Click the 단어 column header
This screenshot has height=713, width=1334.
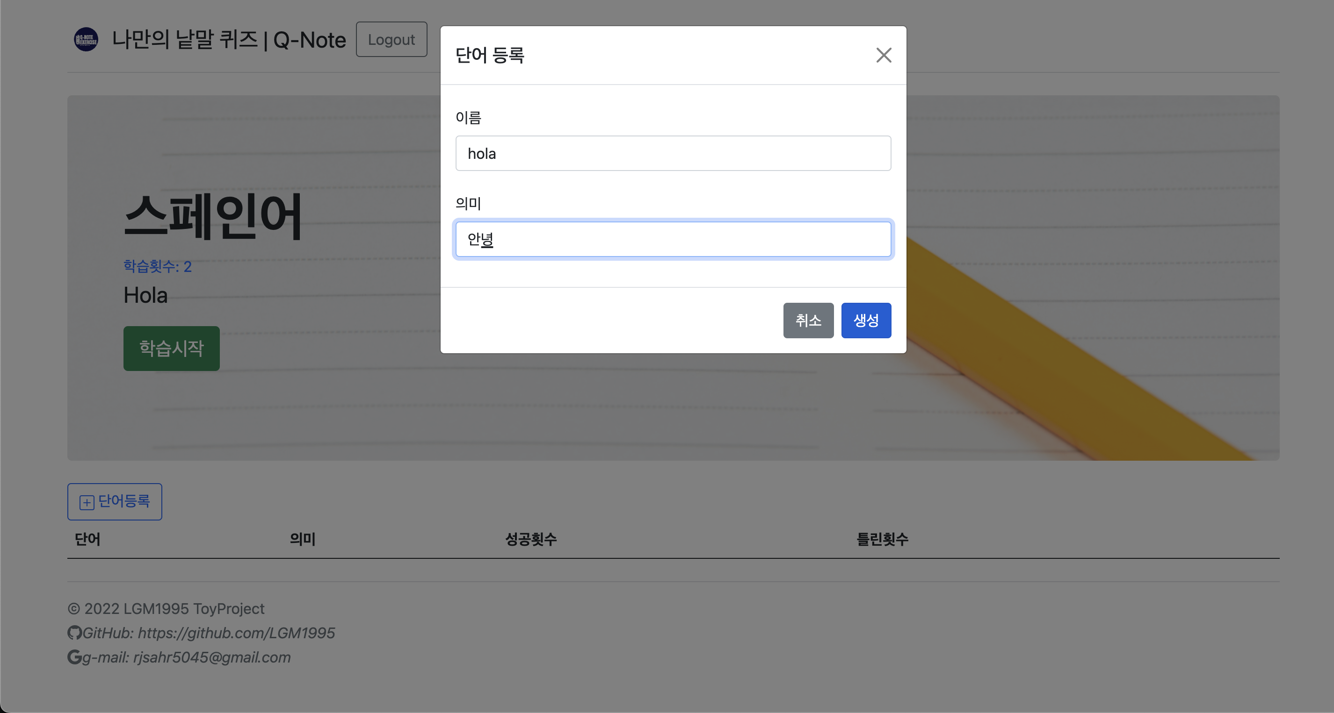[x=87, y=539]
